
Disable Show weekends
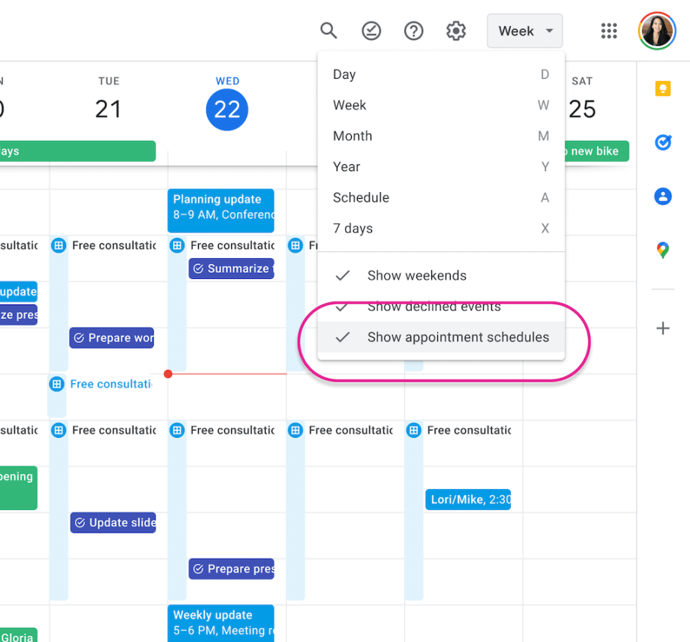point(417,275)
